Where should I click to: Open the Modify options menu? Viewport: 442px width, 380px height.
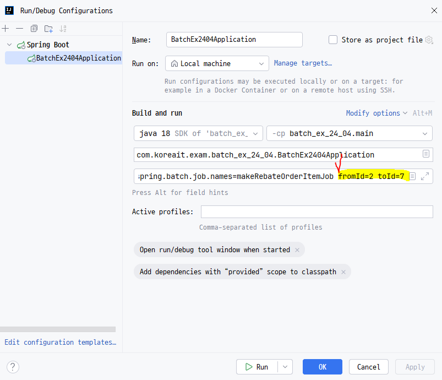click(376, 113)
